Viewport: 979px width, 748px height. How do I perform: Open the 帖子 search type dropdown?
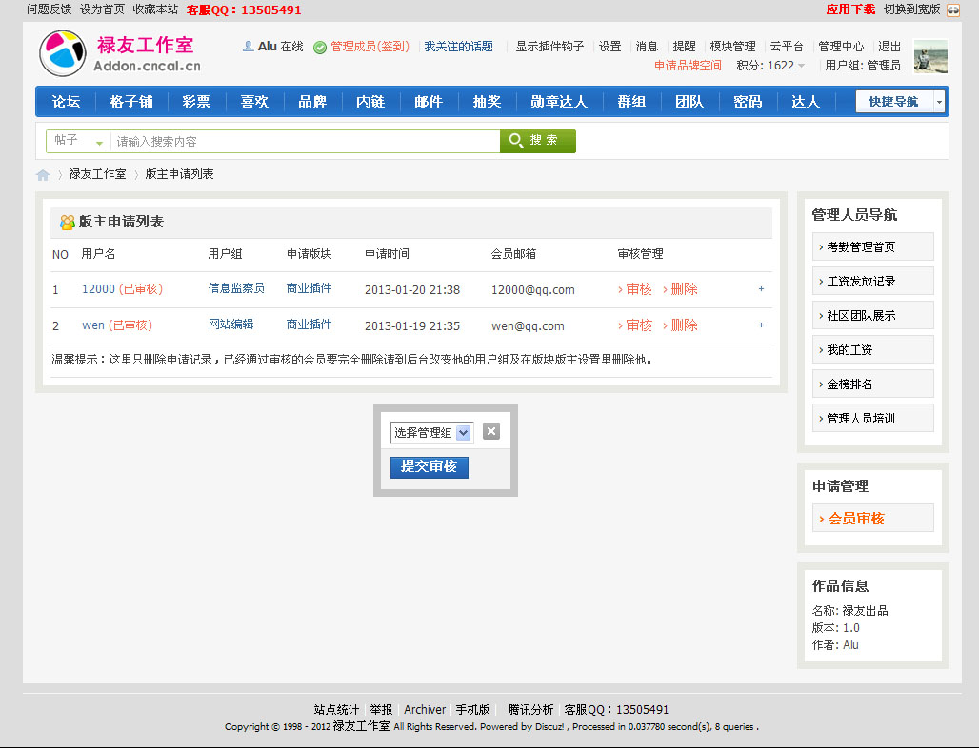point(78,141)
